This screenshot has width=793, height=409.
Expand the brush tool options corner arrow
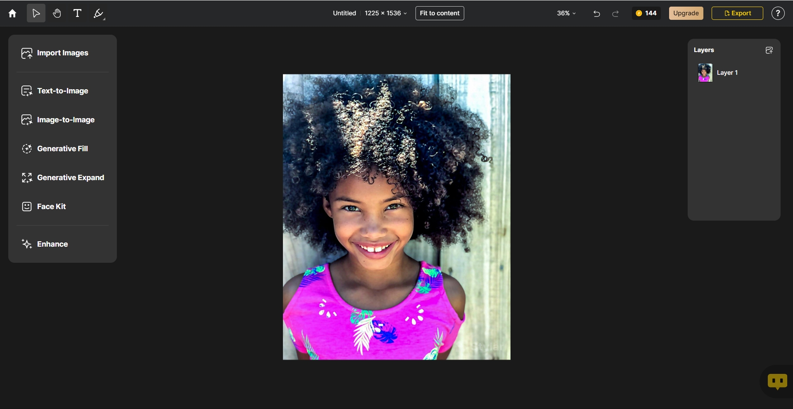(105, 19)
